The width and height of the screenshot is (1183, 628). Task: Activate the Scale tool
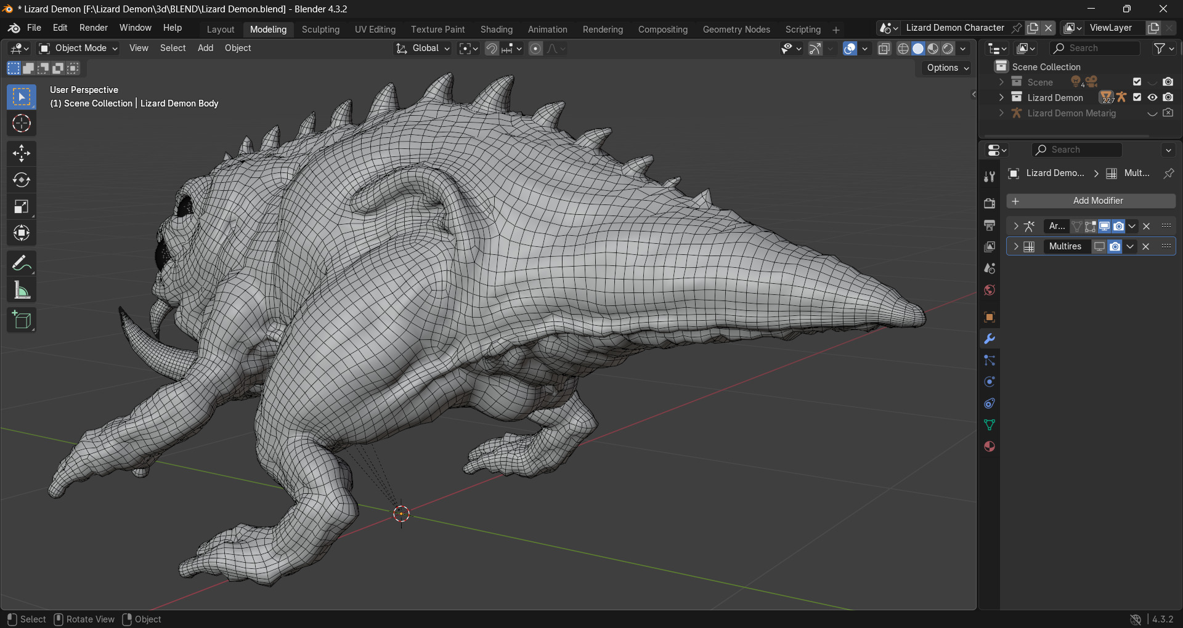point(22,206)
